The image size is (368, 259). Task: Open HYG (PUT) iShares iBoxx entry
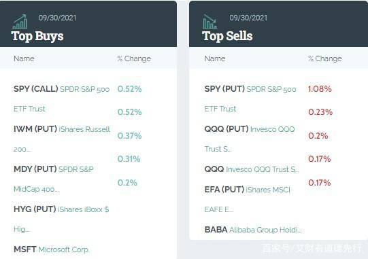click(61, 219)
